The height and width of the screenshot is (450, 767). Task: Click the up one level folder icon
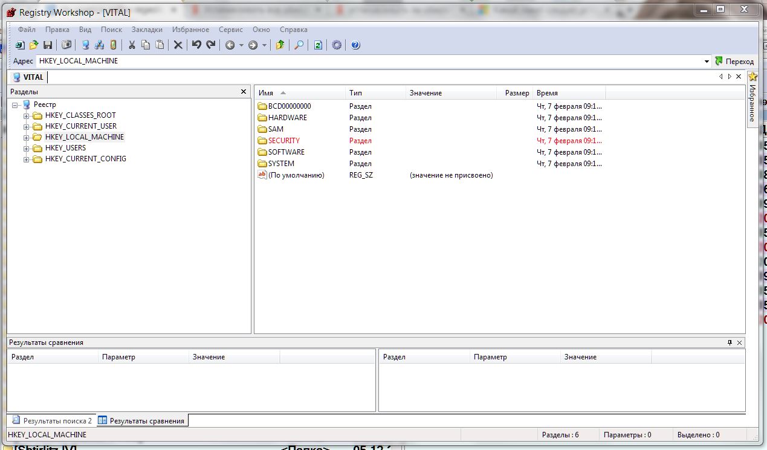tap(280, 45)
